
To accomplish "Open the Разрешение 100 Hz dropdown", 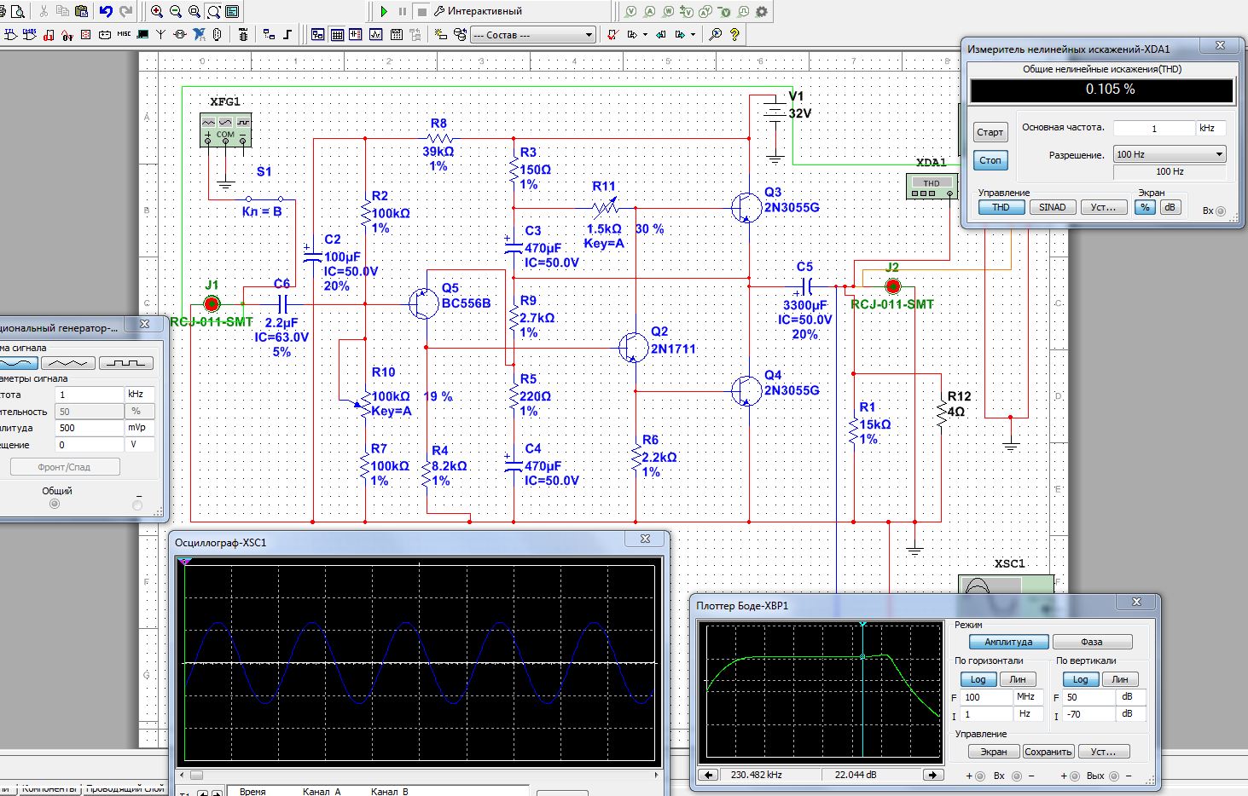I will [1170, 154].
